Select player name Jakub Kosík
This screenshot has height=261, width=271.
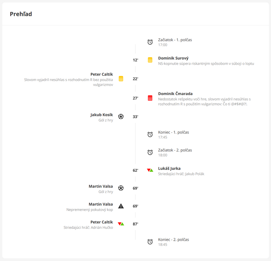point(102,115)
